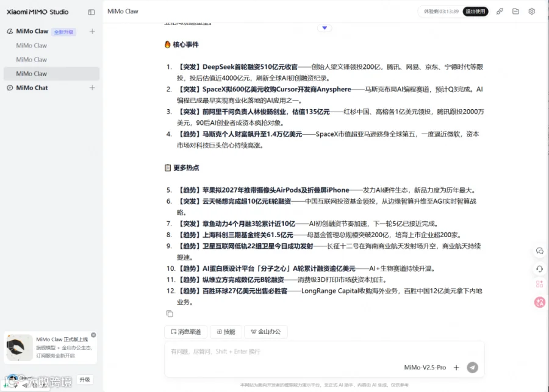
Task: Click the 百胜环球27亿美元出售必胜客 headline
Action: click(245, 291)
